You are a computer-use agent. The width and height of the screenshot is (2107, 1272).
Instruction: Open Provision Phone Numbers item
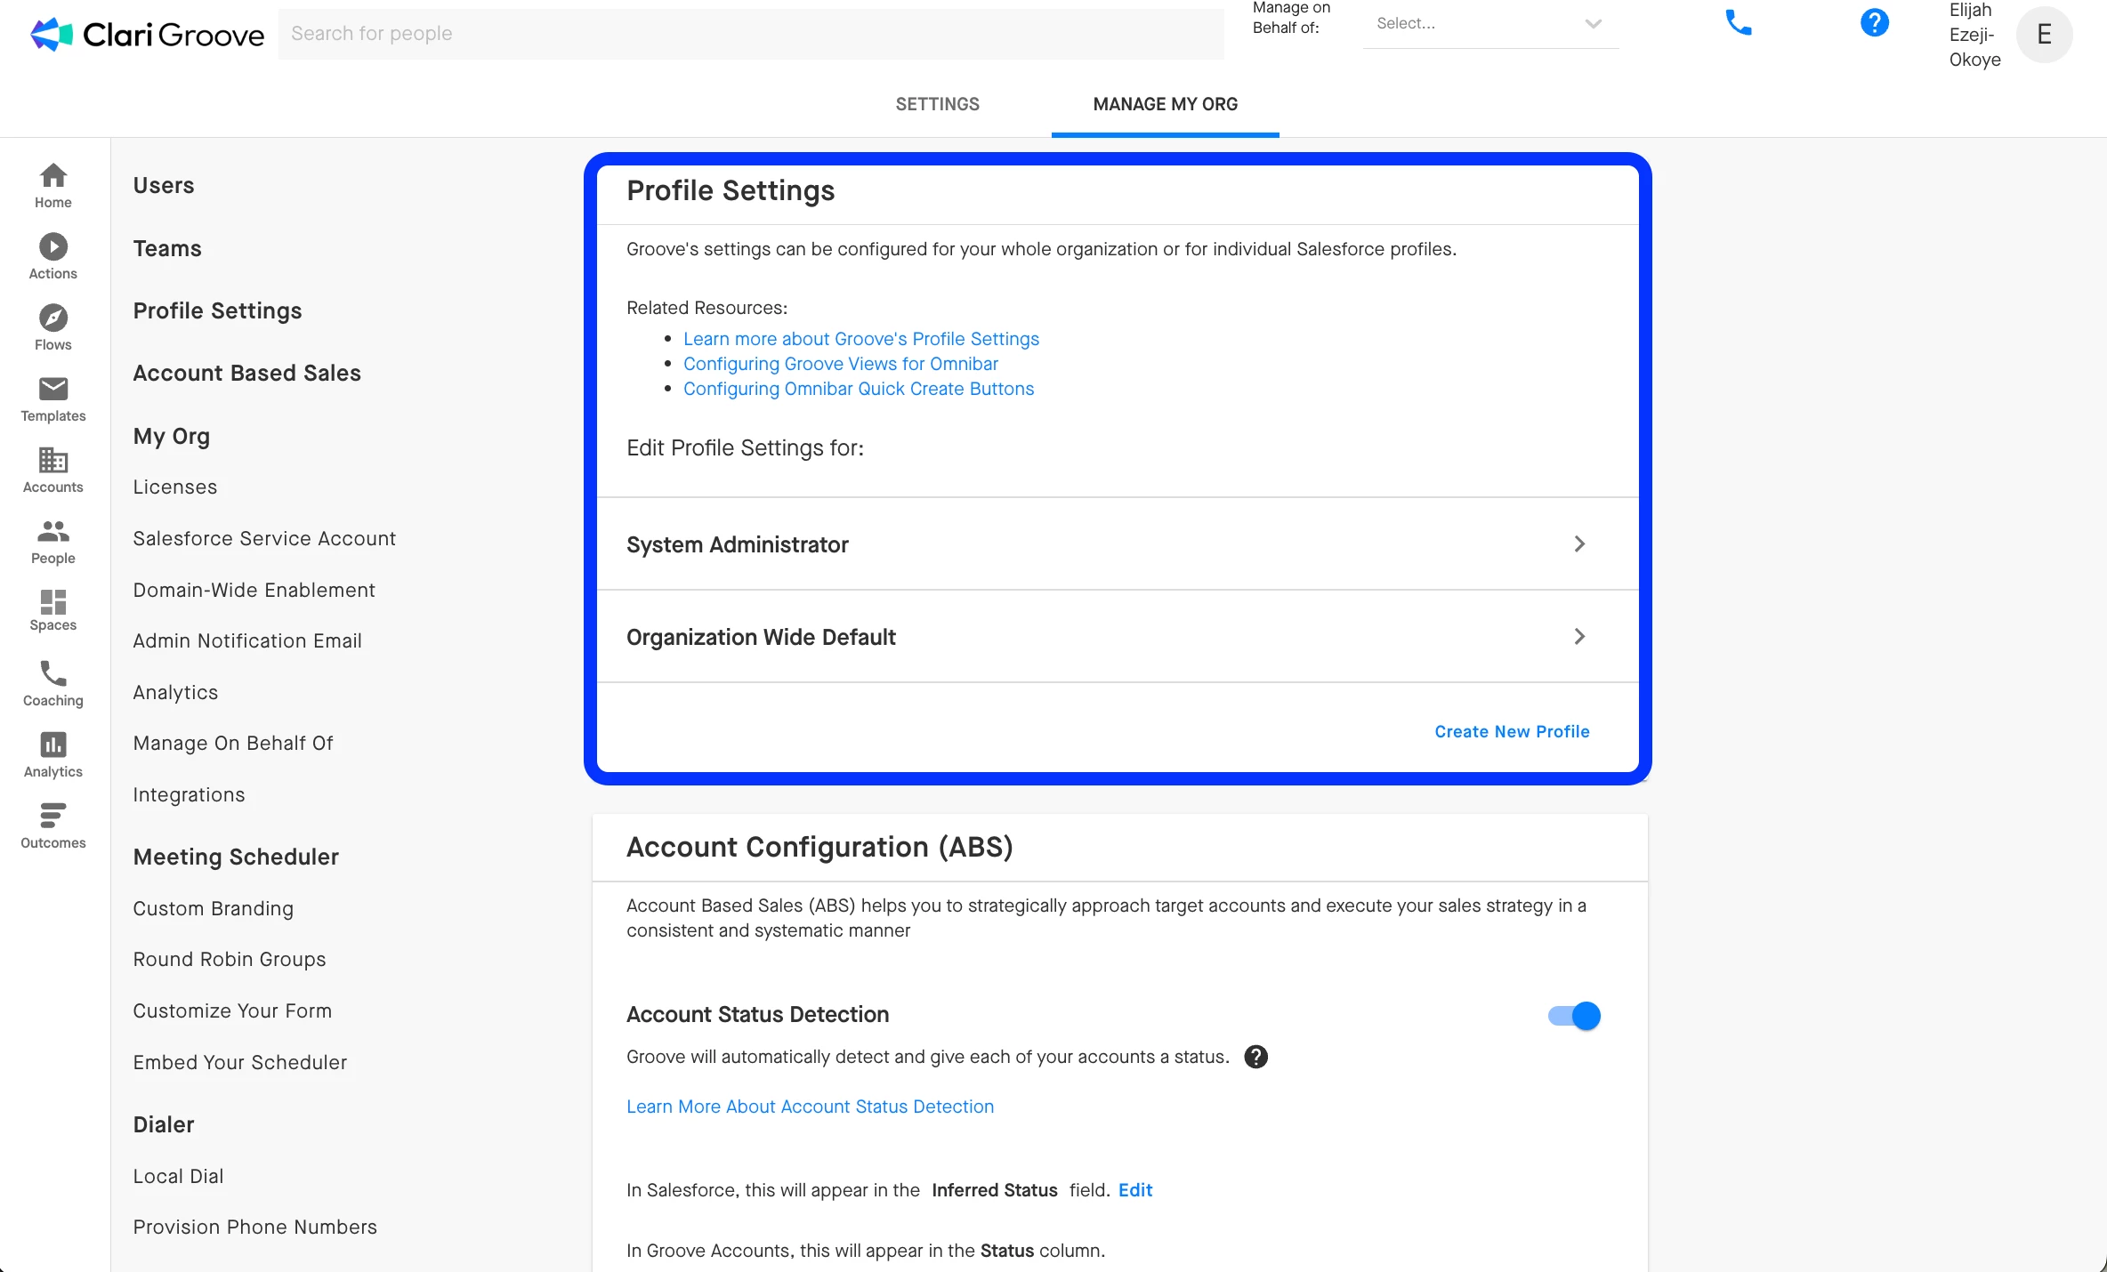coord(254,1227)
